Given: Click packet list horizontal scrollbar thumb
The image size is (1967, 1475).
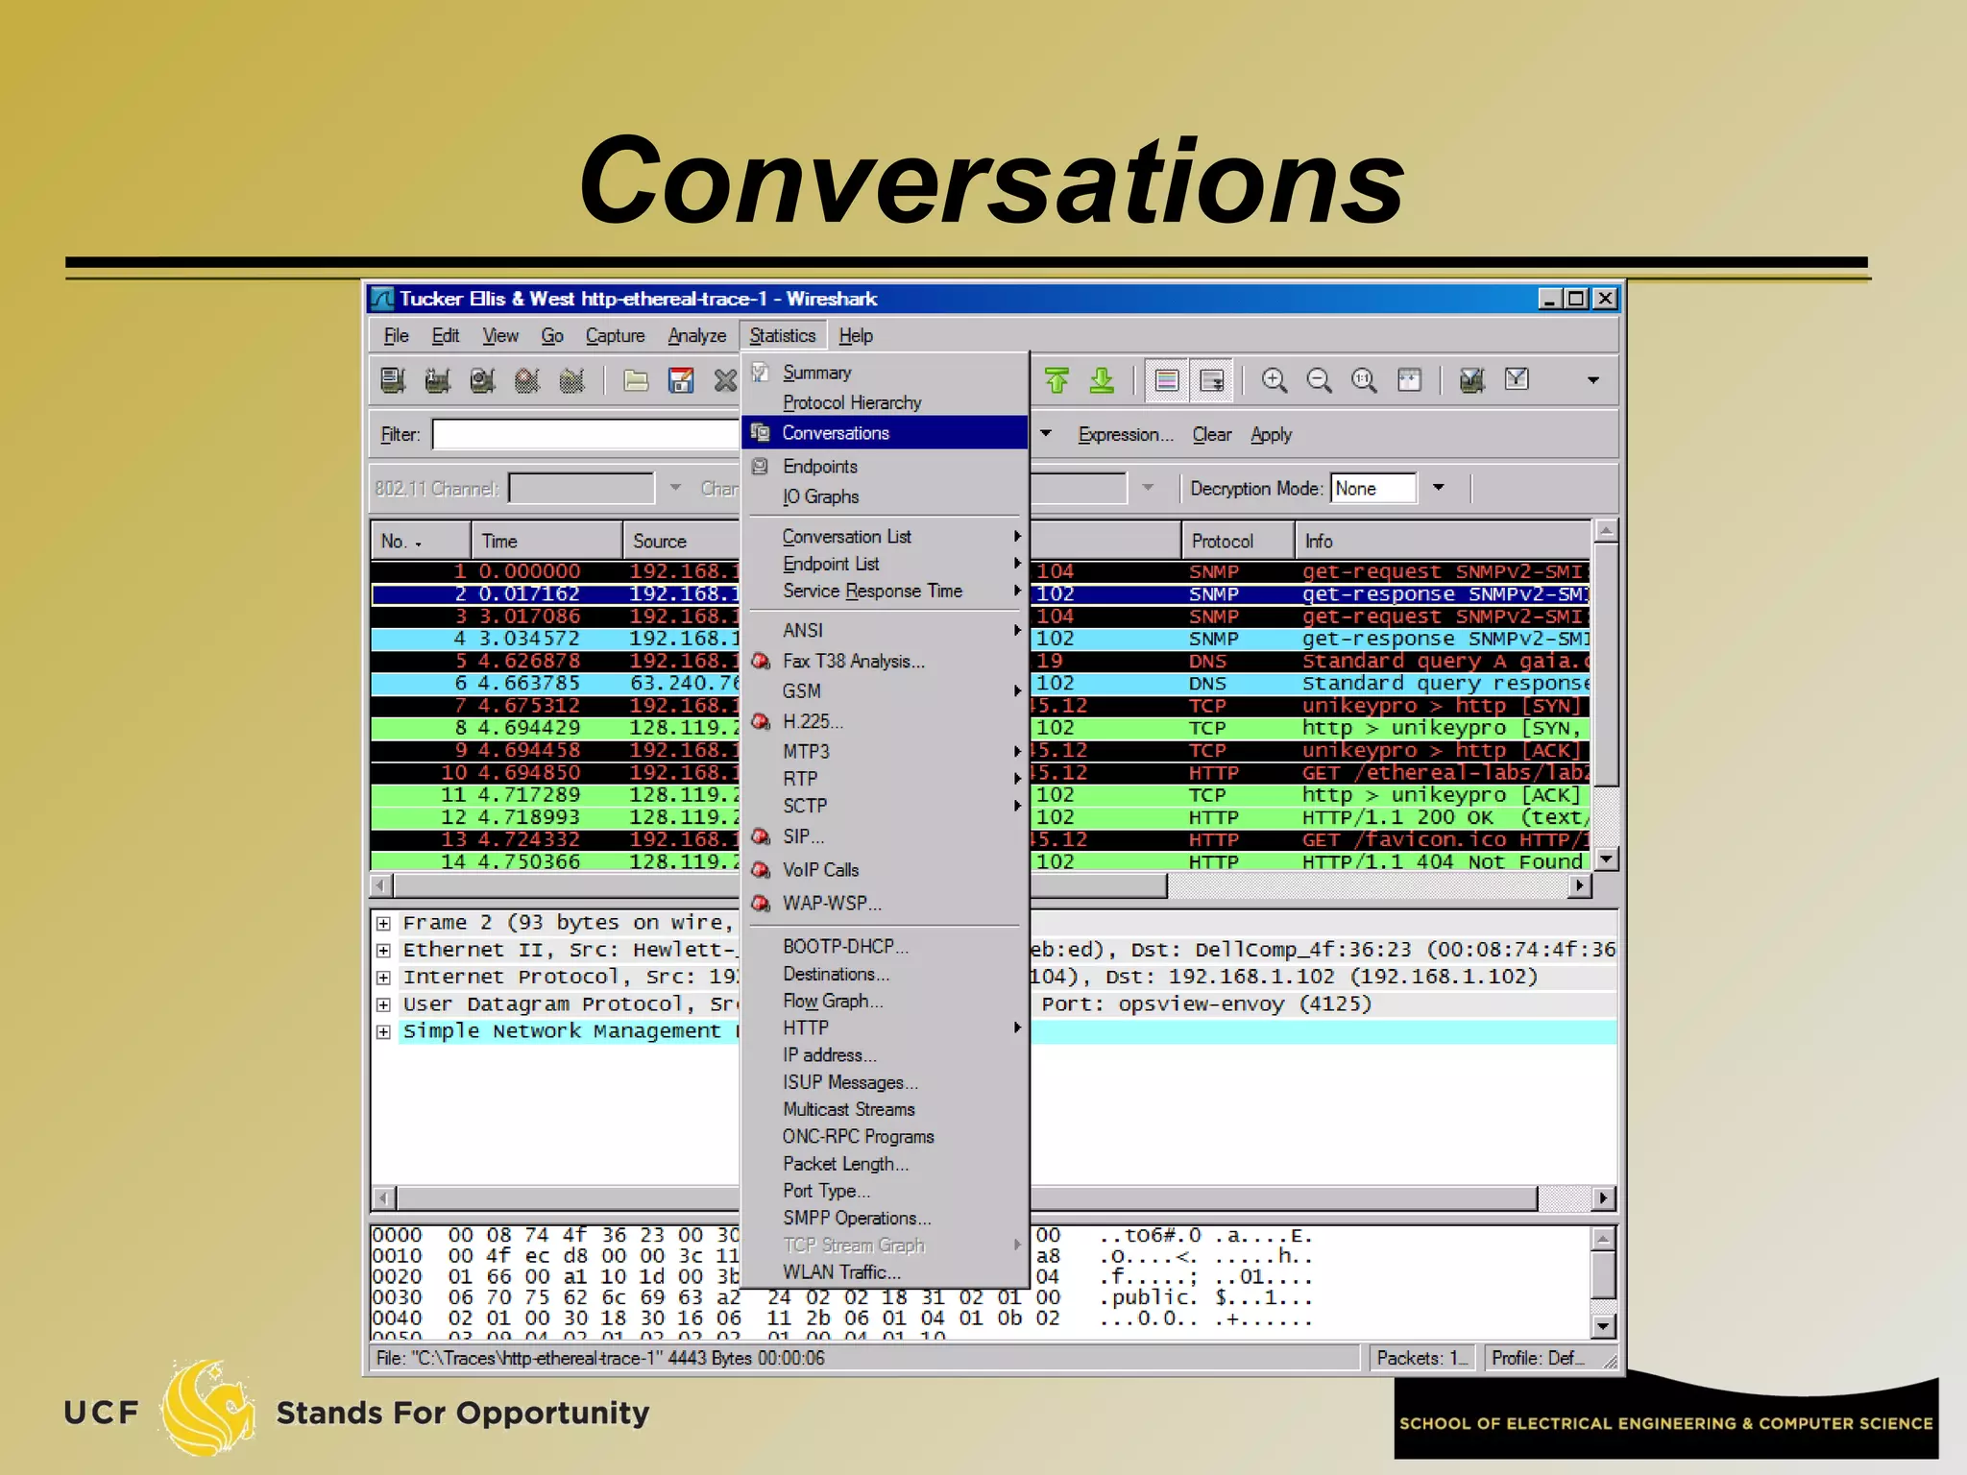Looking at the screenshot, I should [780, 885].
